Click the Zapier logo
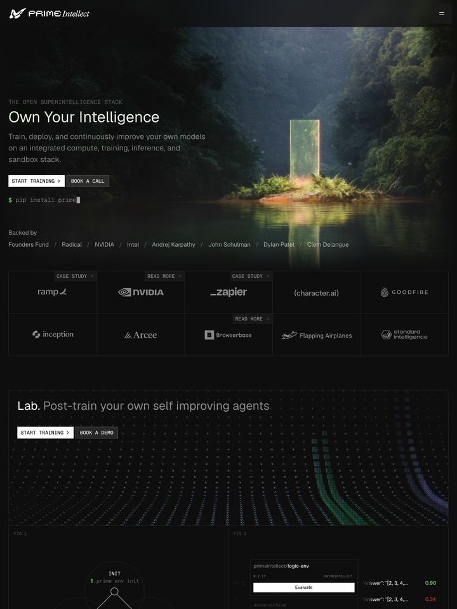Screen dimensions: 457x609 [x=228, y=292]
